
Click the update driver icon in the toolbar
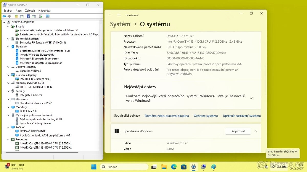click(40, 16)
